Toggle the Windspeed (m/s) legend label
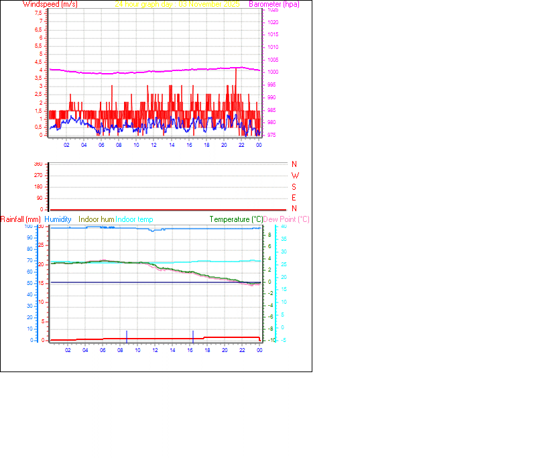Screen dimensions: 547x458 coord(50,4)
